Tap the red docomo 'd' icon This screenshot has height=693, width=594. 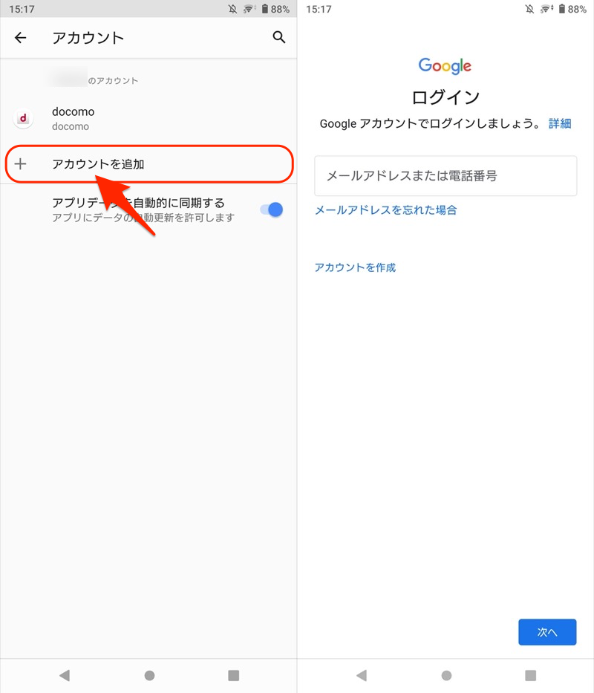coord(22,118)
